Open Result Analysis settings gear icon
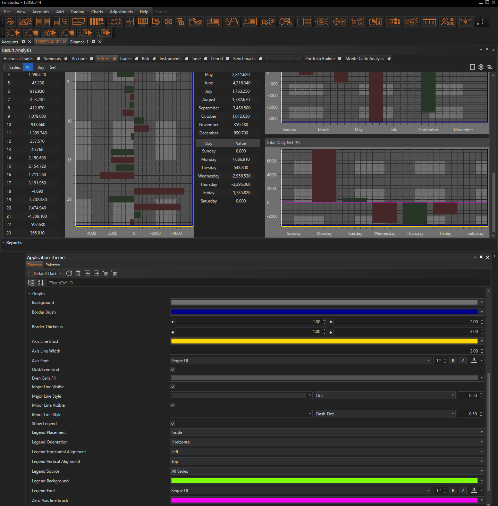The height and width of the screenshot is (506, 498). point(481,67)
